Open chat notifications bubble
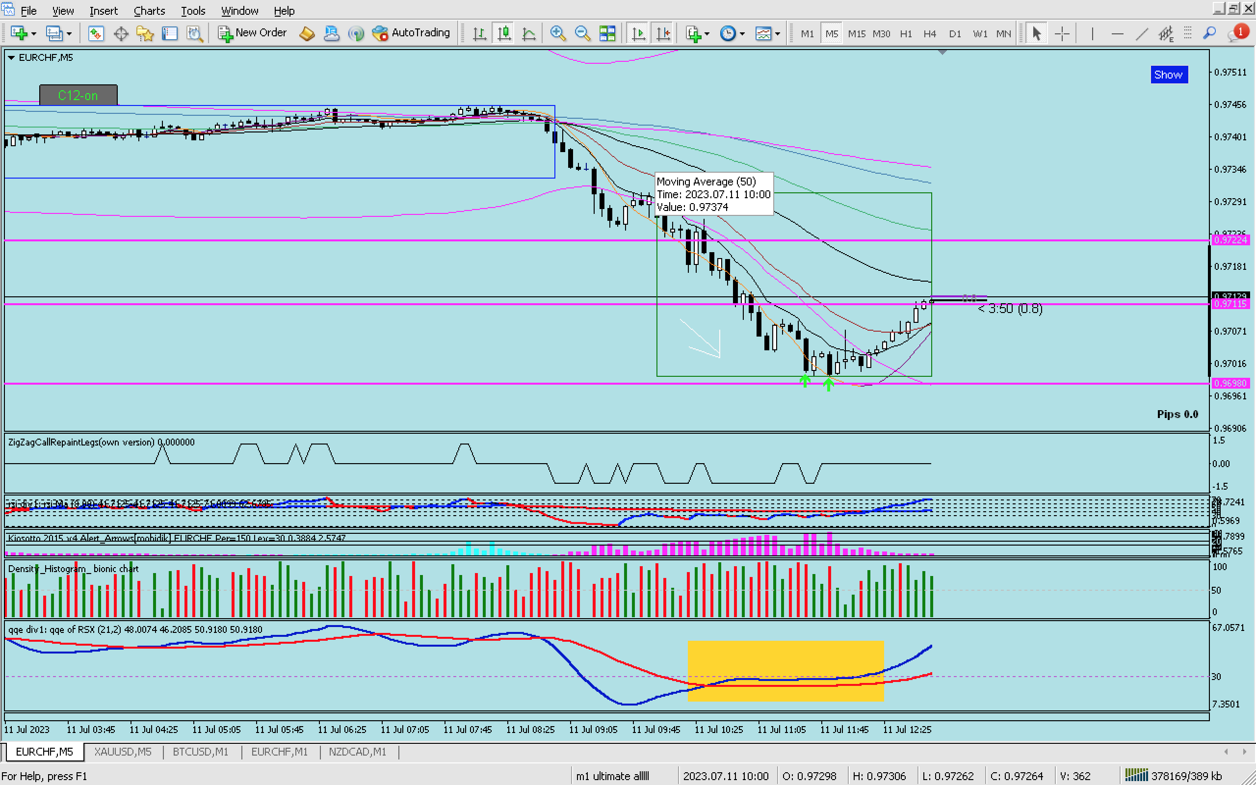1256x785 pixels. 1235,34
